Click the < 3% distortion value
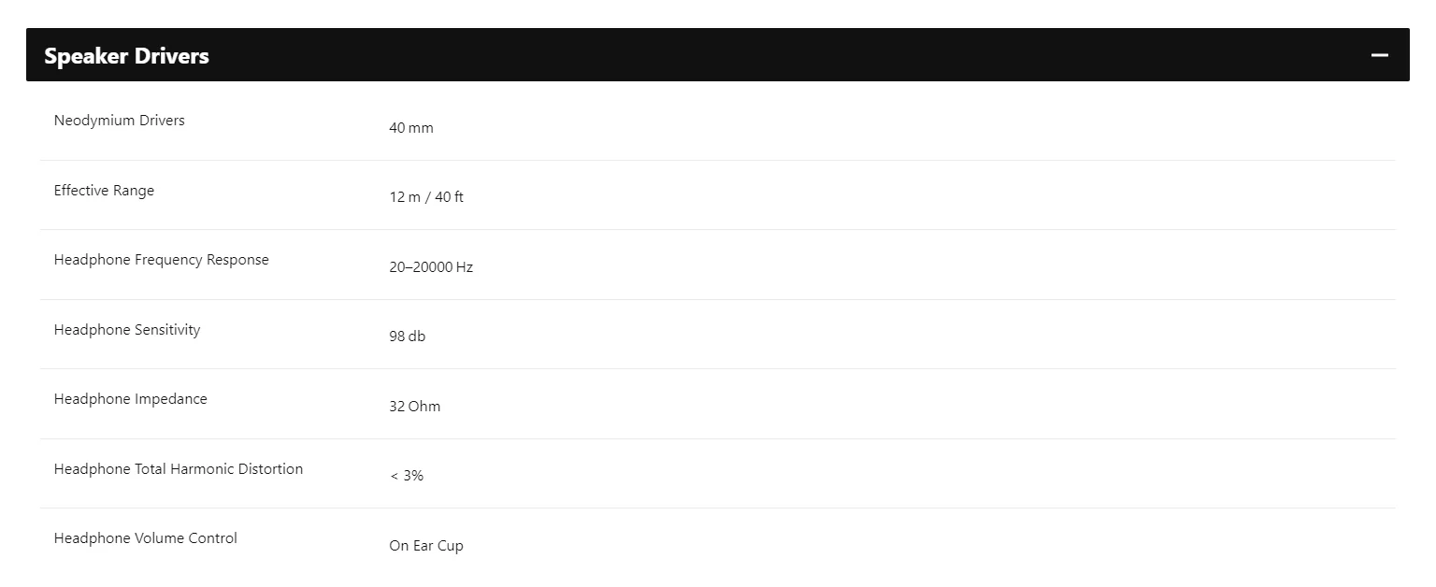 (407, 476)
